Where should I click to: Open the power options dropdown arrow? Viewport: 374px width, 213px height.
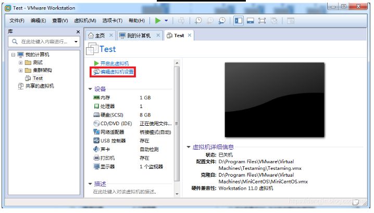166,21
